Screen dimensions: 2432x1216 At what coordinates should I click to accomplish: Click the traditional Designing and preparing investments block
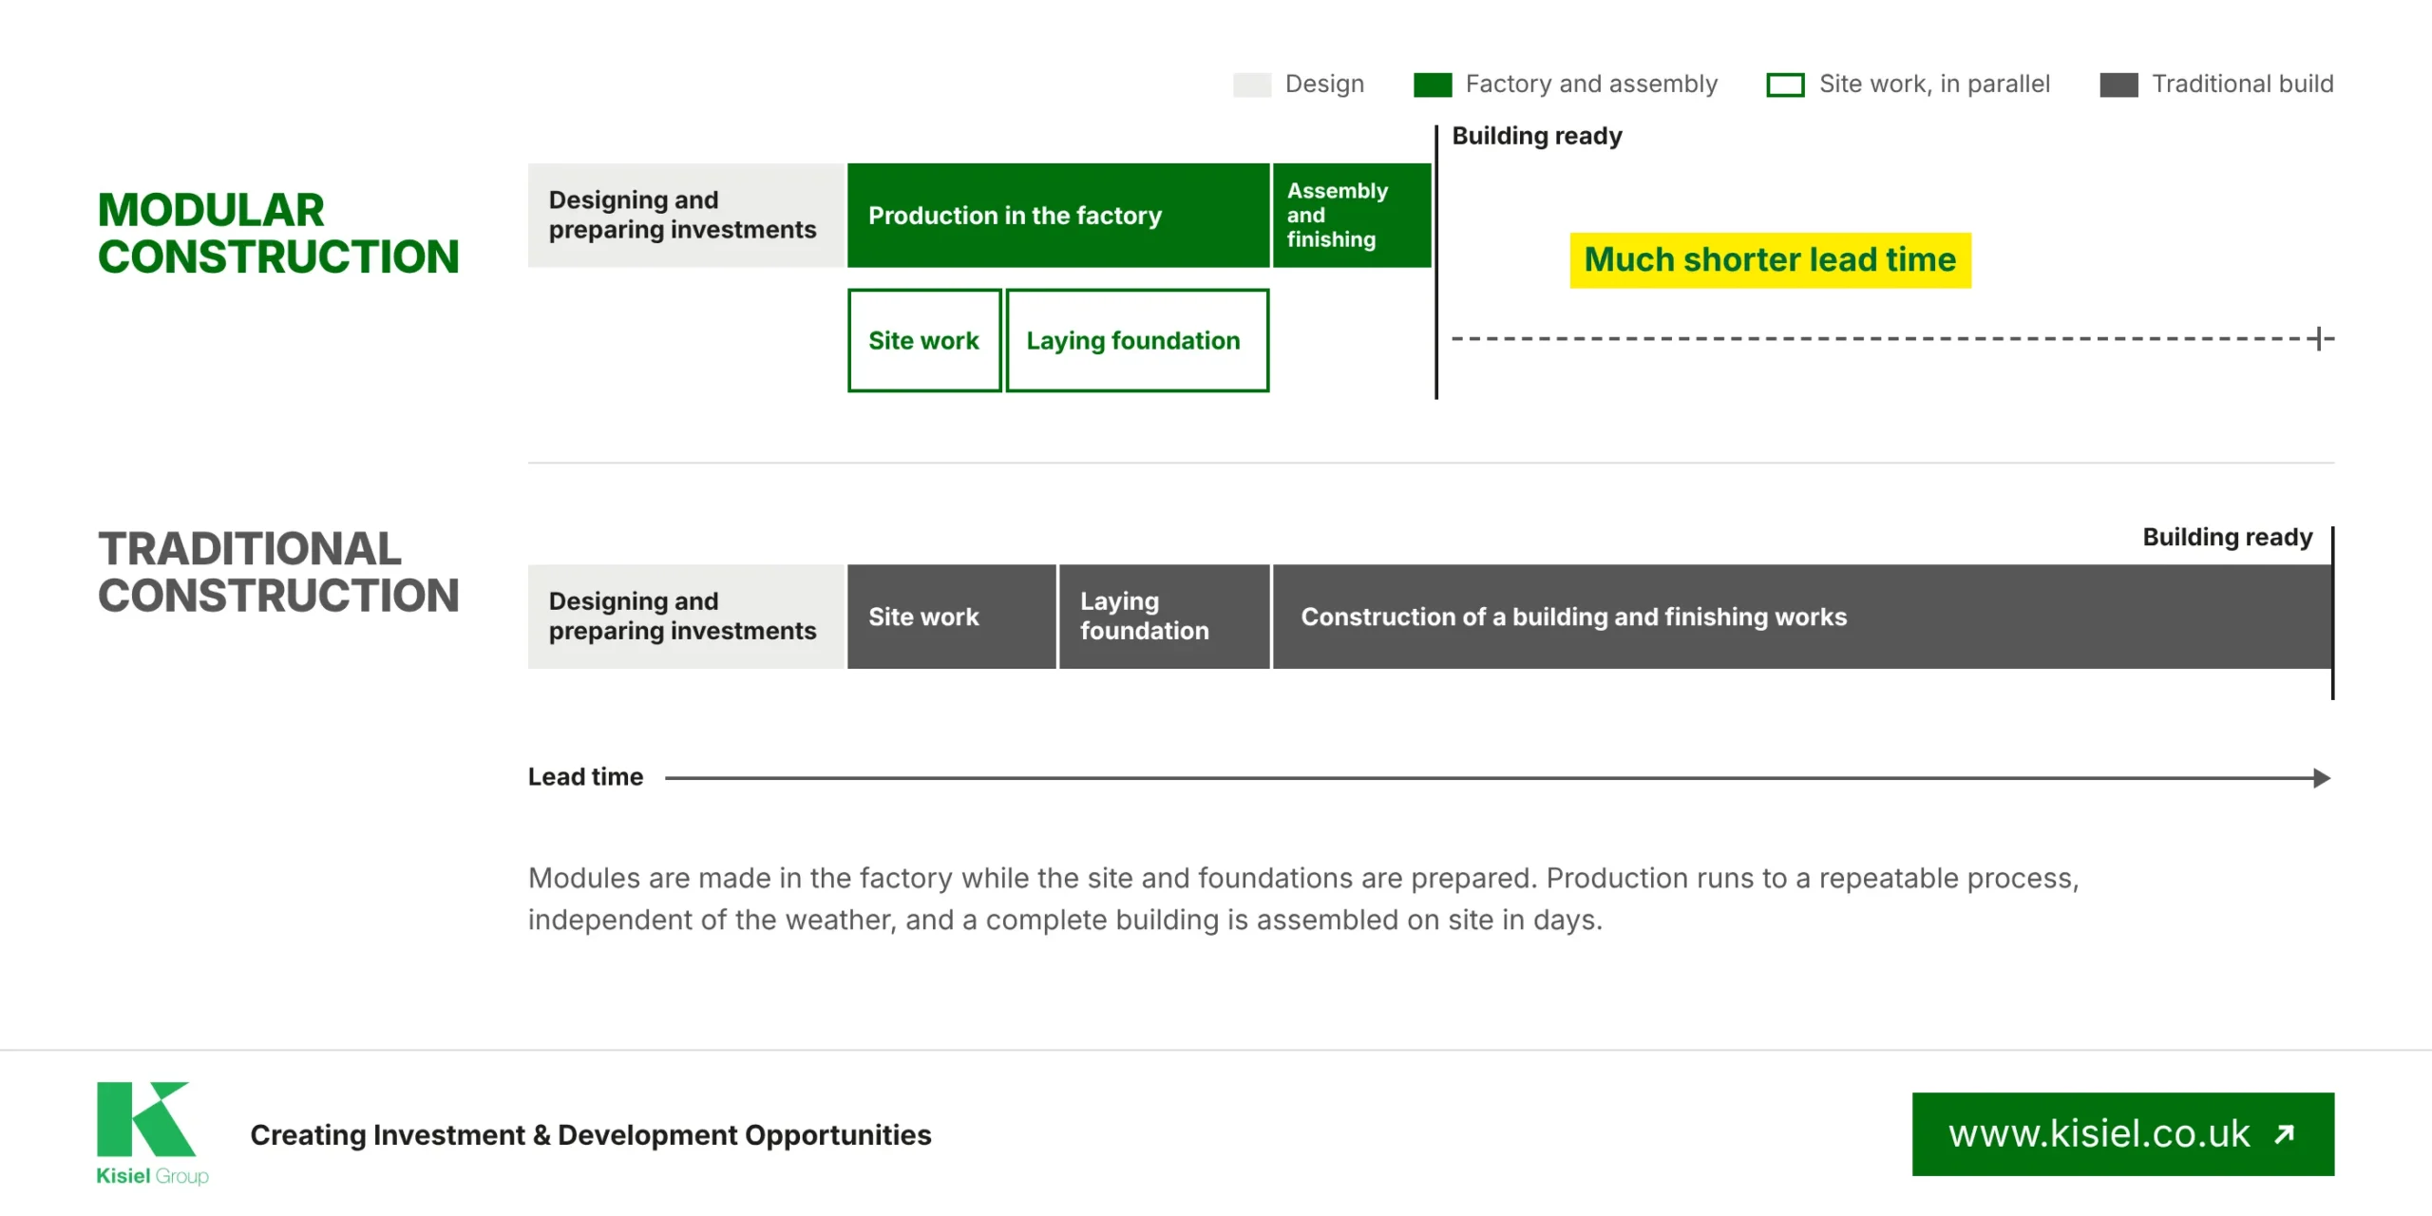pyautogui.click(x=686, y=617)
